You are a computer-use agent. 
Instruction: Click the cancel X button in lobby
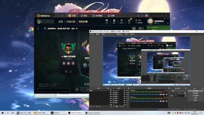point(77,90)
